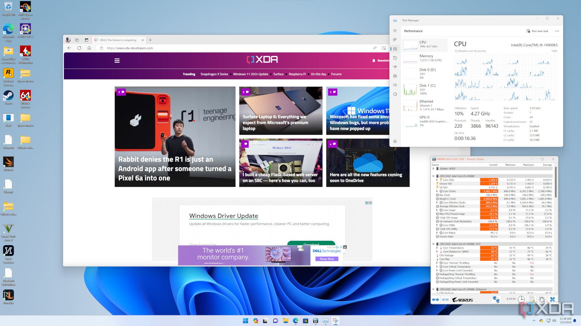The width and height of the screenshot is (581, 326).
Task: Collapse CPU [#0] Intel Core i9-14900K group
Action: [433, 176]
